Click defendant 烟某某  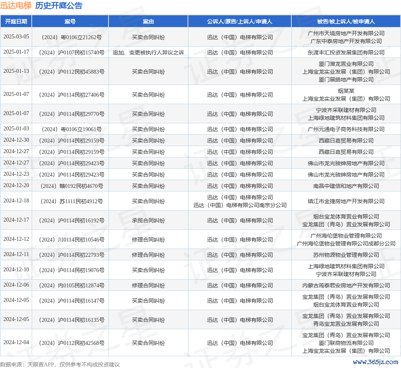coord(346,91)
